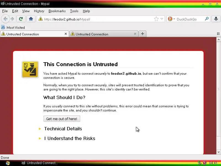Close the second Untrusted Connection tab
Image resolution: width=221 pixels, height=166 pixels.
pos(135,34)
